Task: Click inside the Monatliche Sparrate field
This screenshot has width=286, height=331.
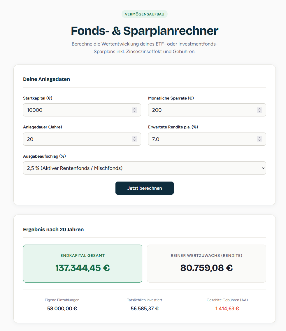Action: tap(201, 110)
